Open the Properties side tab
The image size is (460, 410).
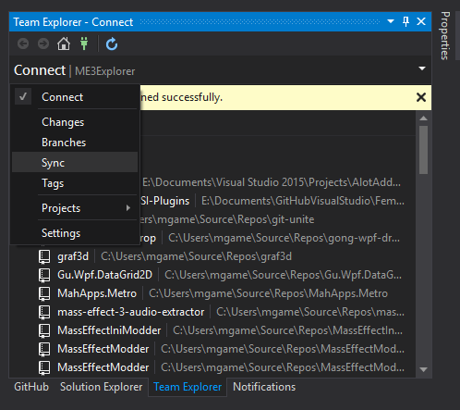445,35
